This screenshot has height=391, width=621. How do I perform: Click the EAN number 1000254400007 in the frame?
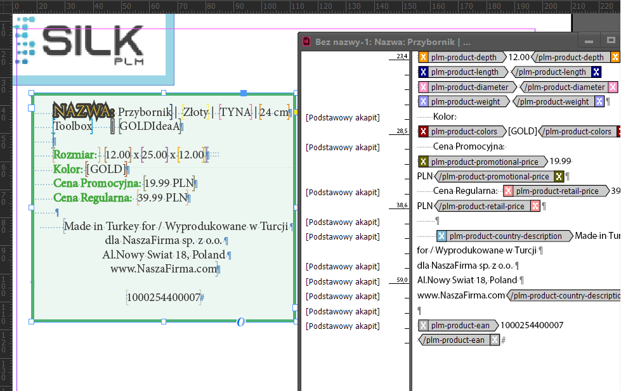(x=164, y=297)
